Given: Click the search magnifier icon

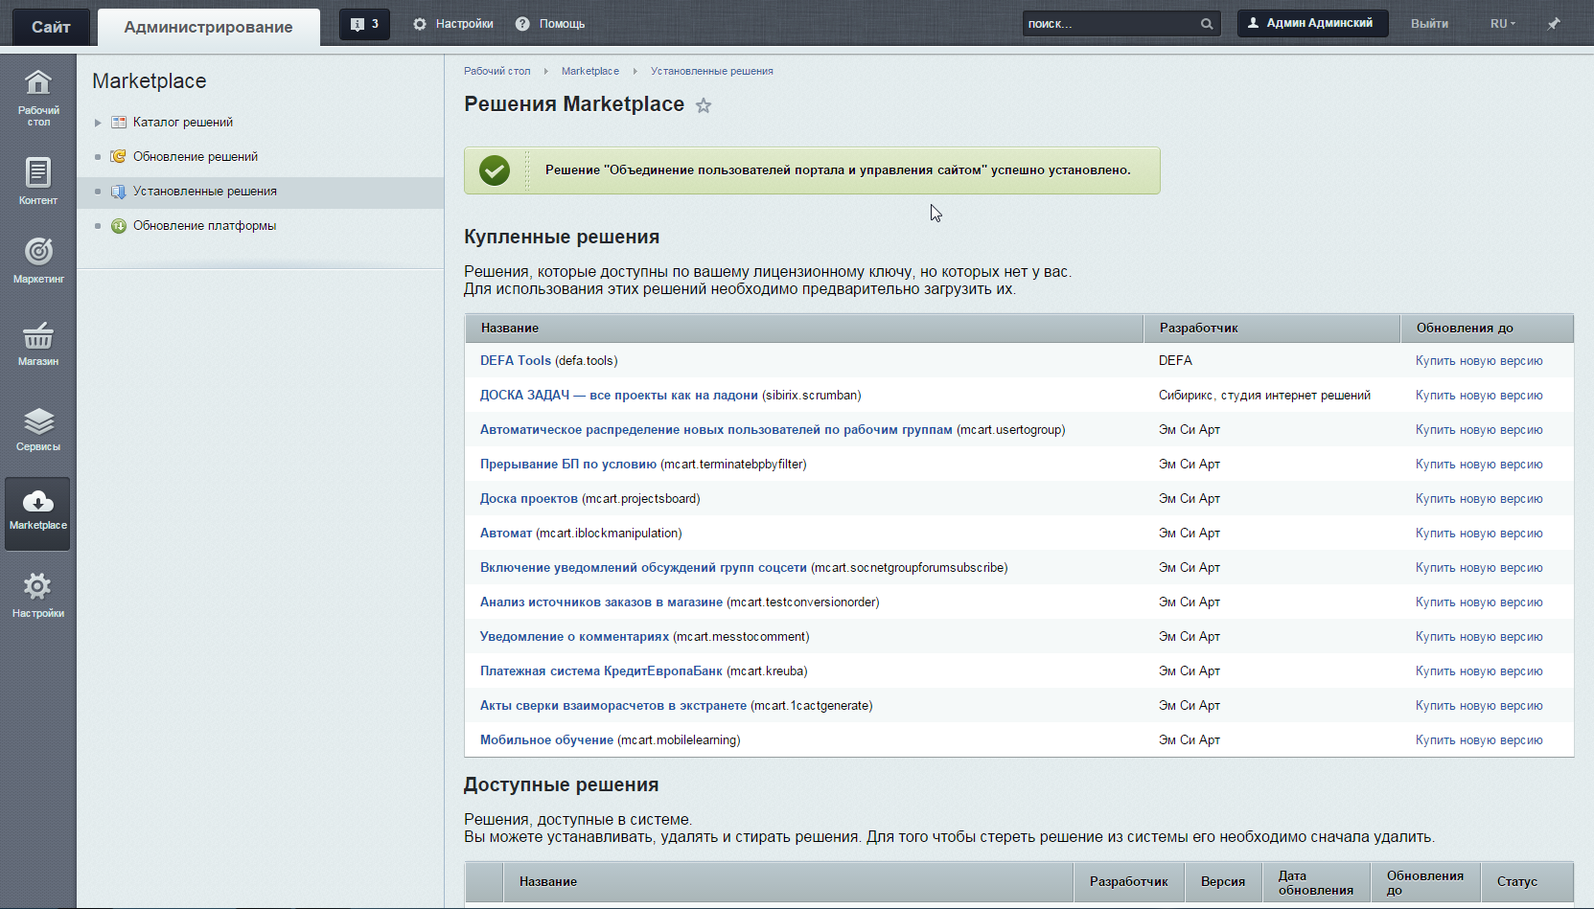Looking at the screenshot, I should pos(1207,24).
